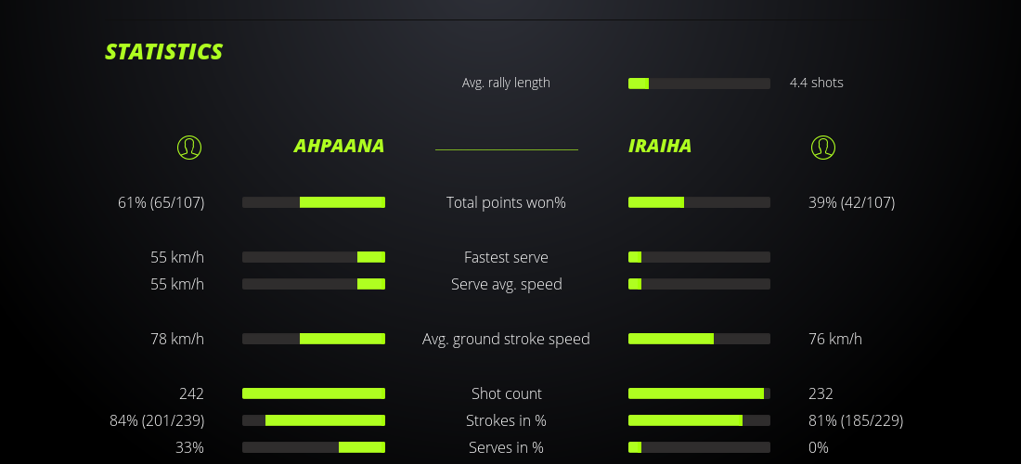Click Ahpaana's Avg. ground stroke speed bar
This screenshot has width=1021, height=464.
tap(314, 339)
